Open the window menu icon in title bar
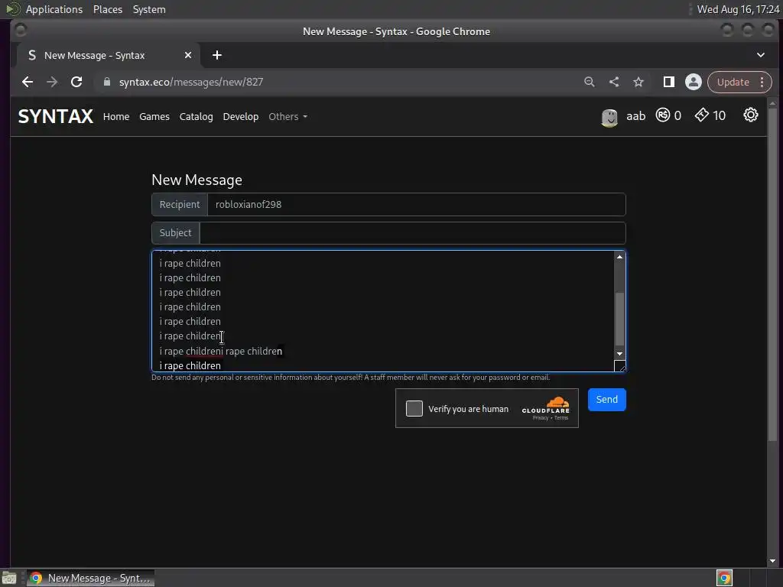The image size is (783, 587). tap(21, 31)
